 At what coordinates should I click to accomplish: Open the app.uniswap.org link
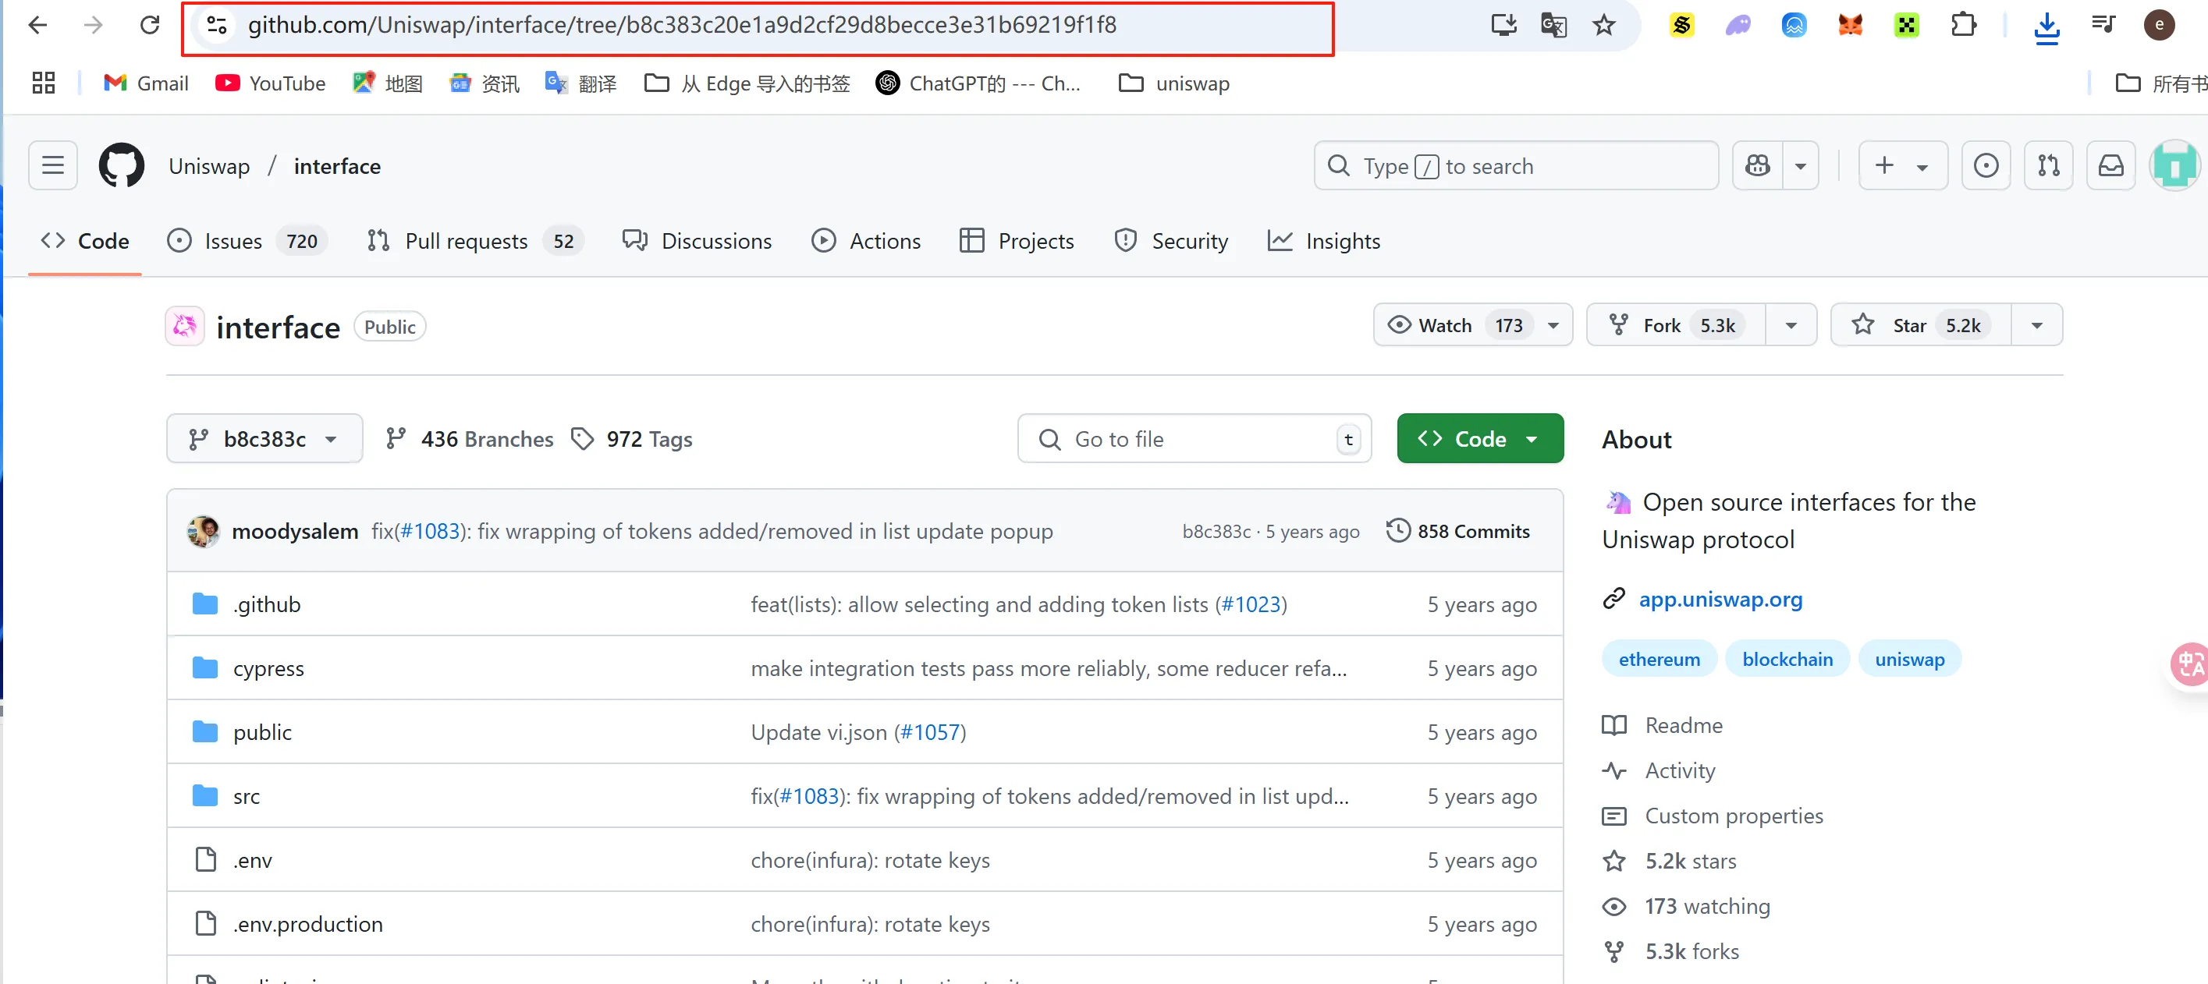click(x=1720, y=599)
